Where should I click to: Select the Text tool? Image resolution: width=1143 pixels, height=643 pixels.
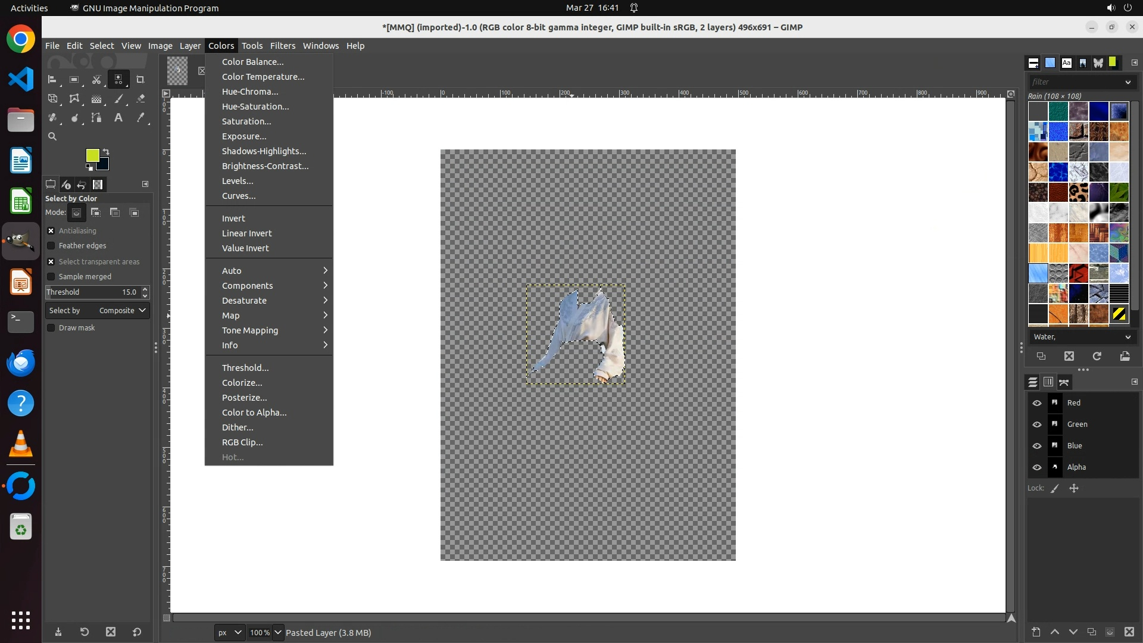pyautogui.click(x=118, y=118)
